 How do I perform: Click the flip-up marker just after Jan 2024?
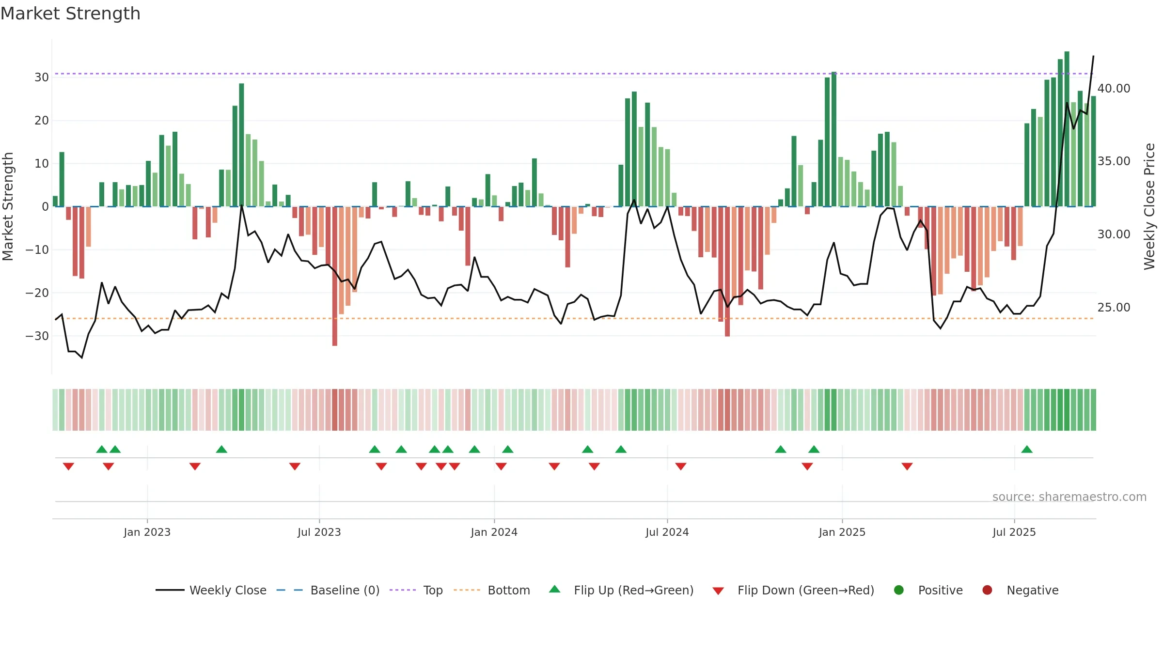click(x=508, y=449)
